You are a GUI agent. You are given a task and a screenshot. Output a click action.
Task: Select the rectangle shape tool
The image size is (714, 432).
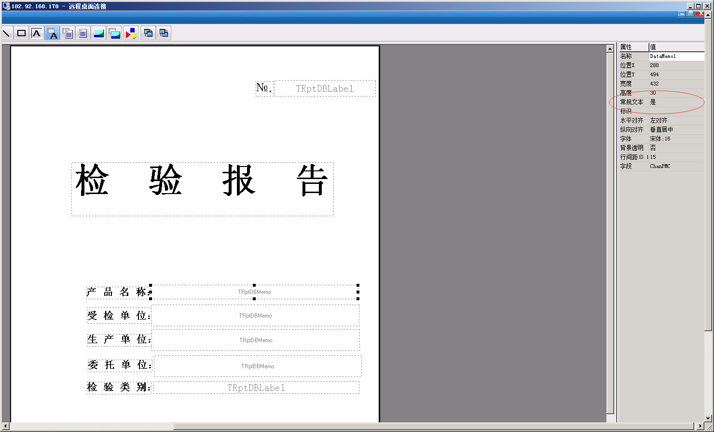21,33
